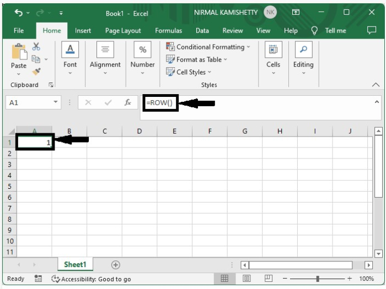
Task: Open the Comments speech bubble icon
Action: click(x=372, y=30)
